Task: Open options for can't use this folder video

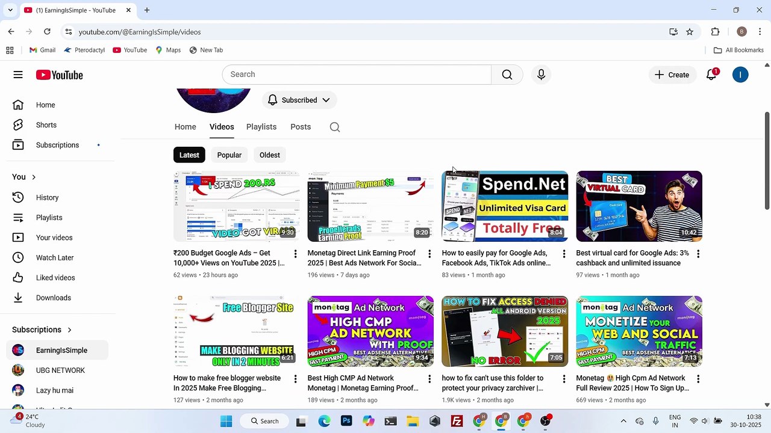Action: click(x=564, y=379)
